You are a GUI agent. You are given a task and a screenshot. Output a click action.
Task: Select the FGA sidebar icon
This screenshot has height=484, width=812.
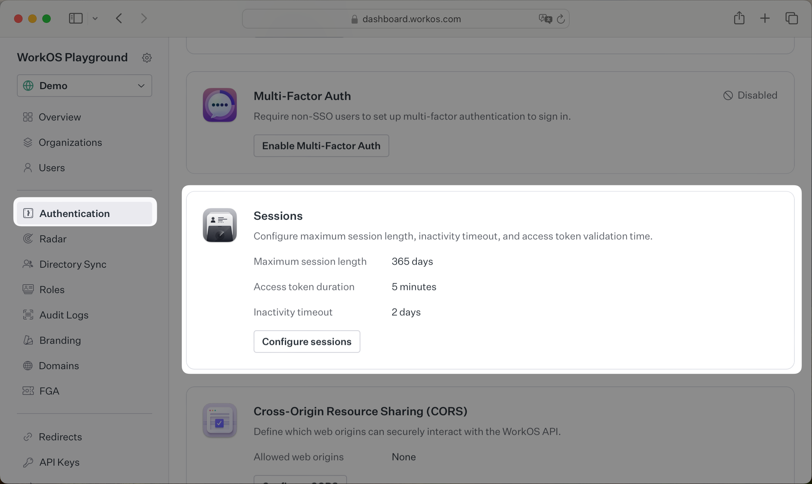[x=28, y=391]
